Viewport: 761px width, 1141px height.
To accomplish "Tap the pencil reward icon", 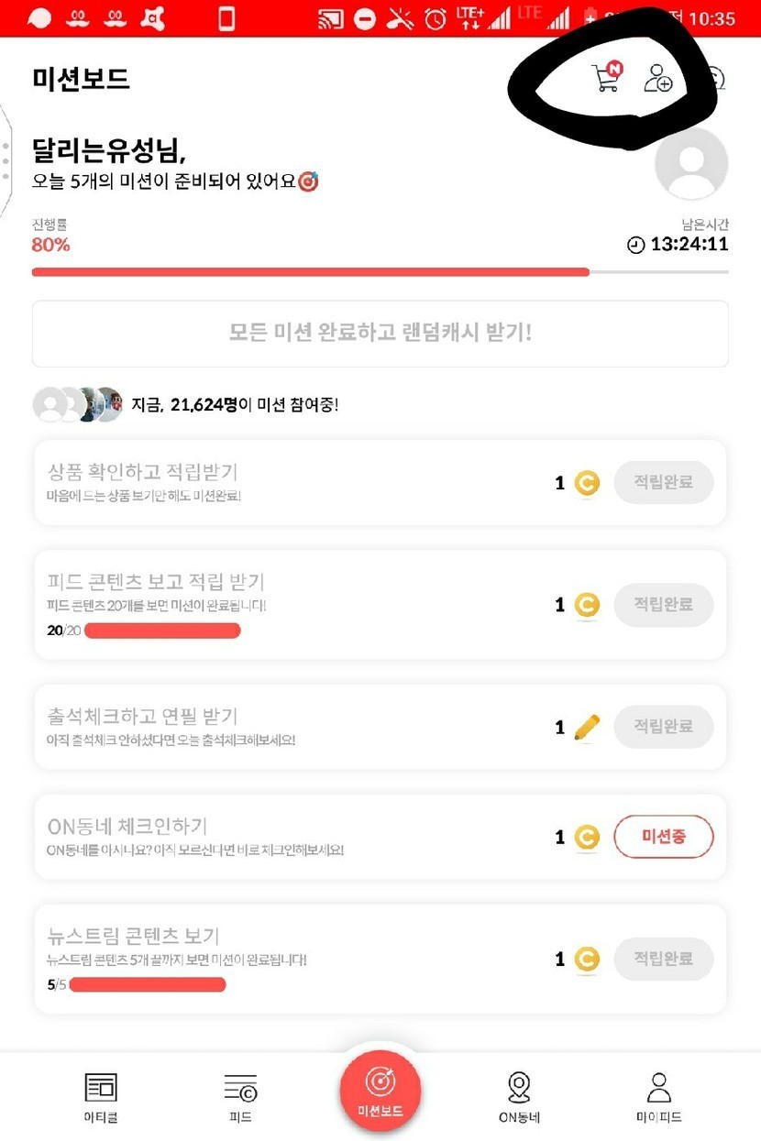I will 586,727.
